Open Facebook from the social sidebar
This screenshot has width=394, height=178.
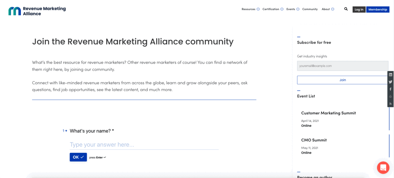pyautogui.click(x=390, y=89)
